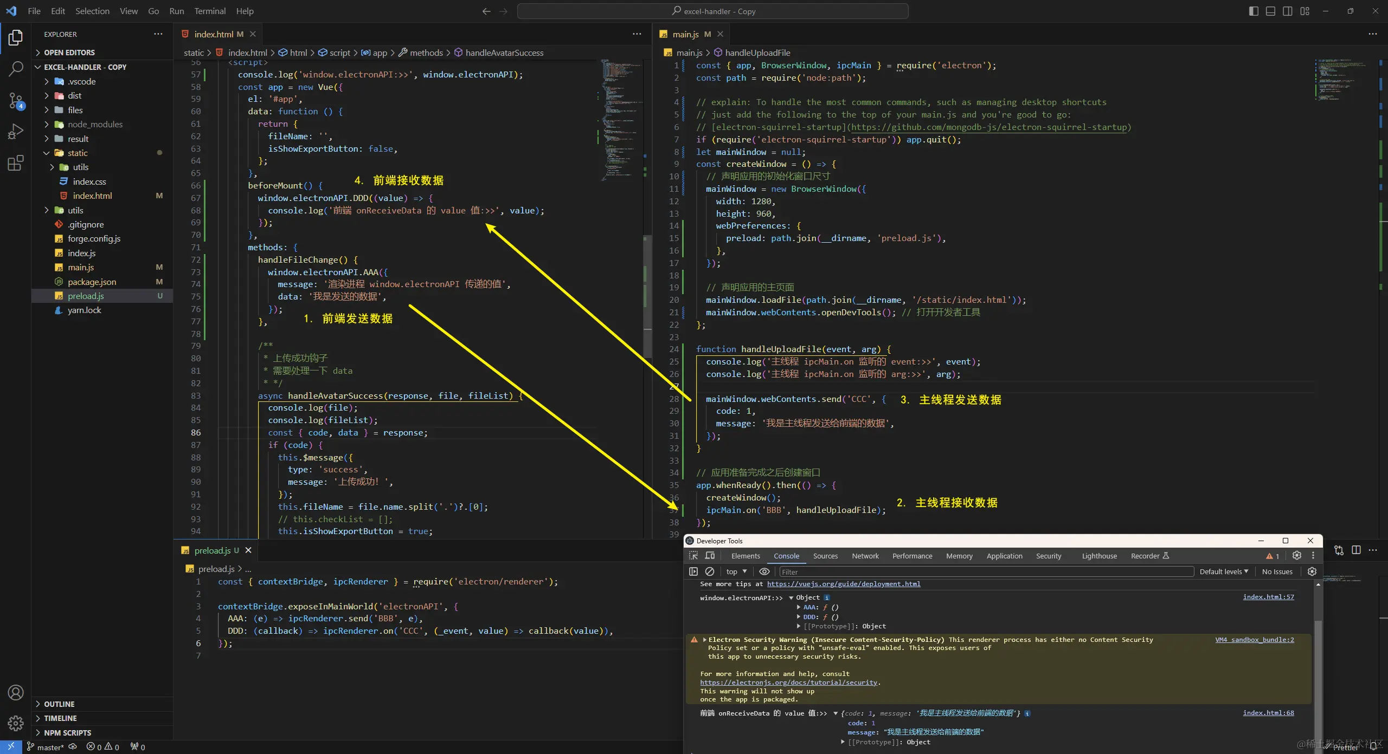The width and height of the screenshot is (1388, 754).
Task: Click the console Filter input field
Action: tap(986, 571)
